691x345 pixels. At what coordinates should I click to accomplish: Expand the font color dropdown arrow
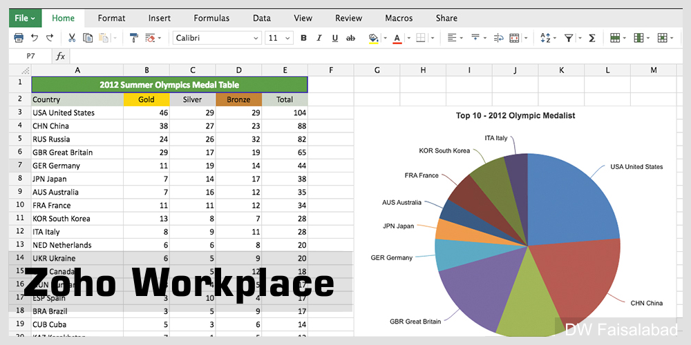pyautogui.click(x=408, y=38)
